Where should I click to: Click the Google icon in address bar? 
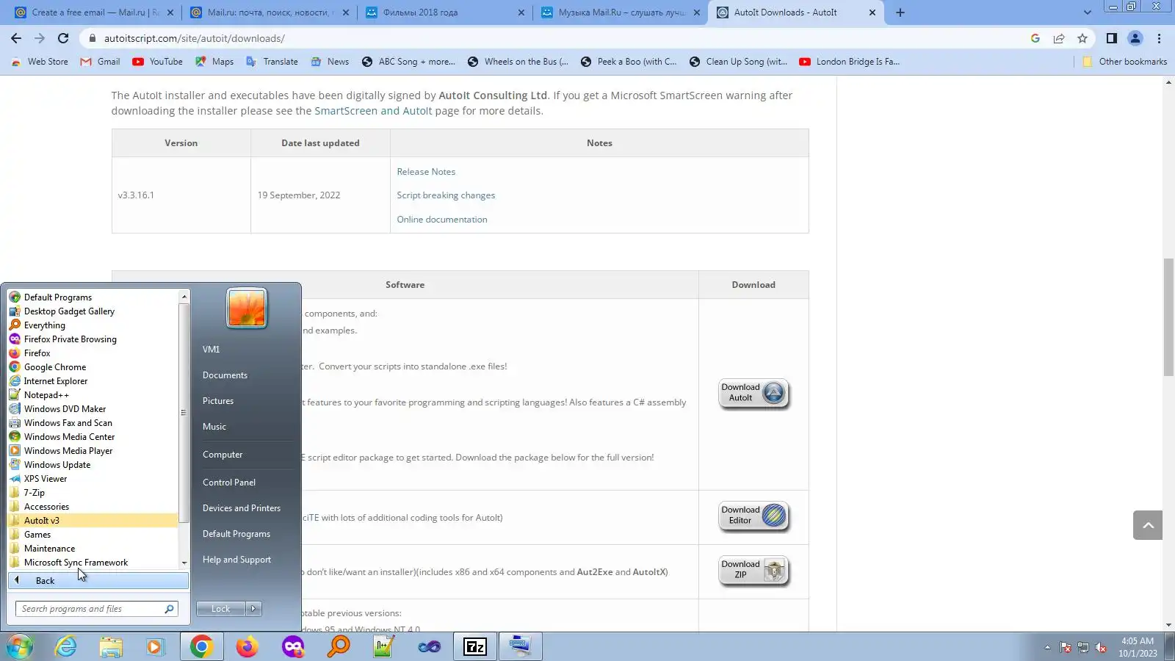tap(1035, 38)
